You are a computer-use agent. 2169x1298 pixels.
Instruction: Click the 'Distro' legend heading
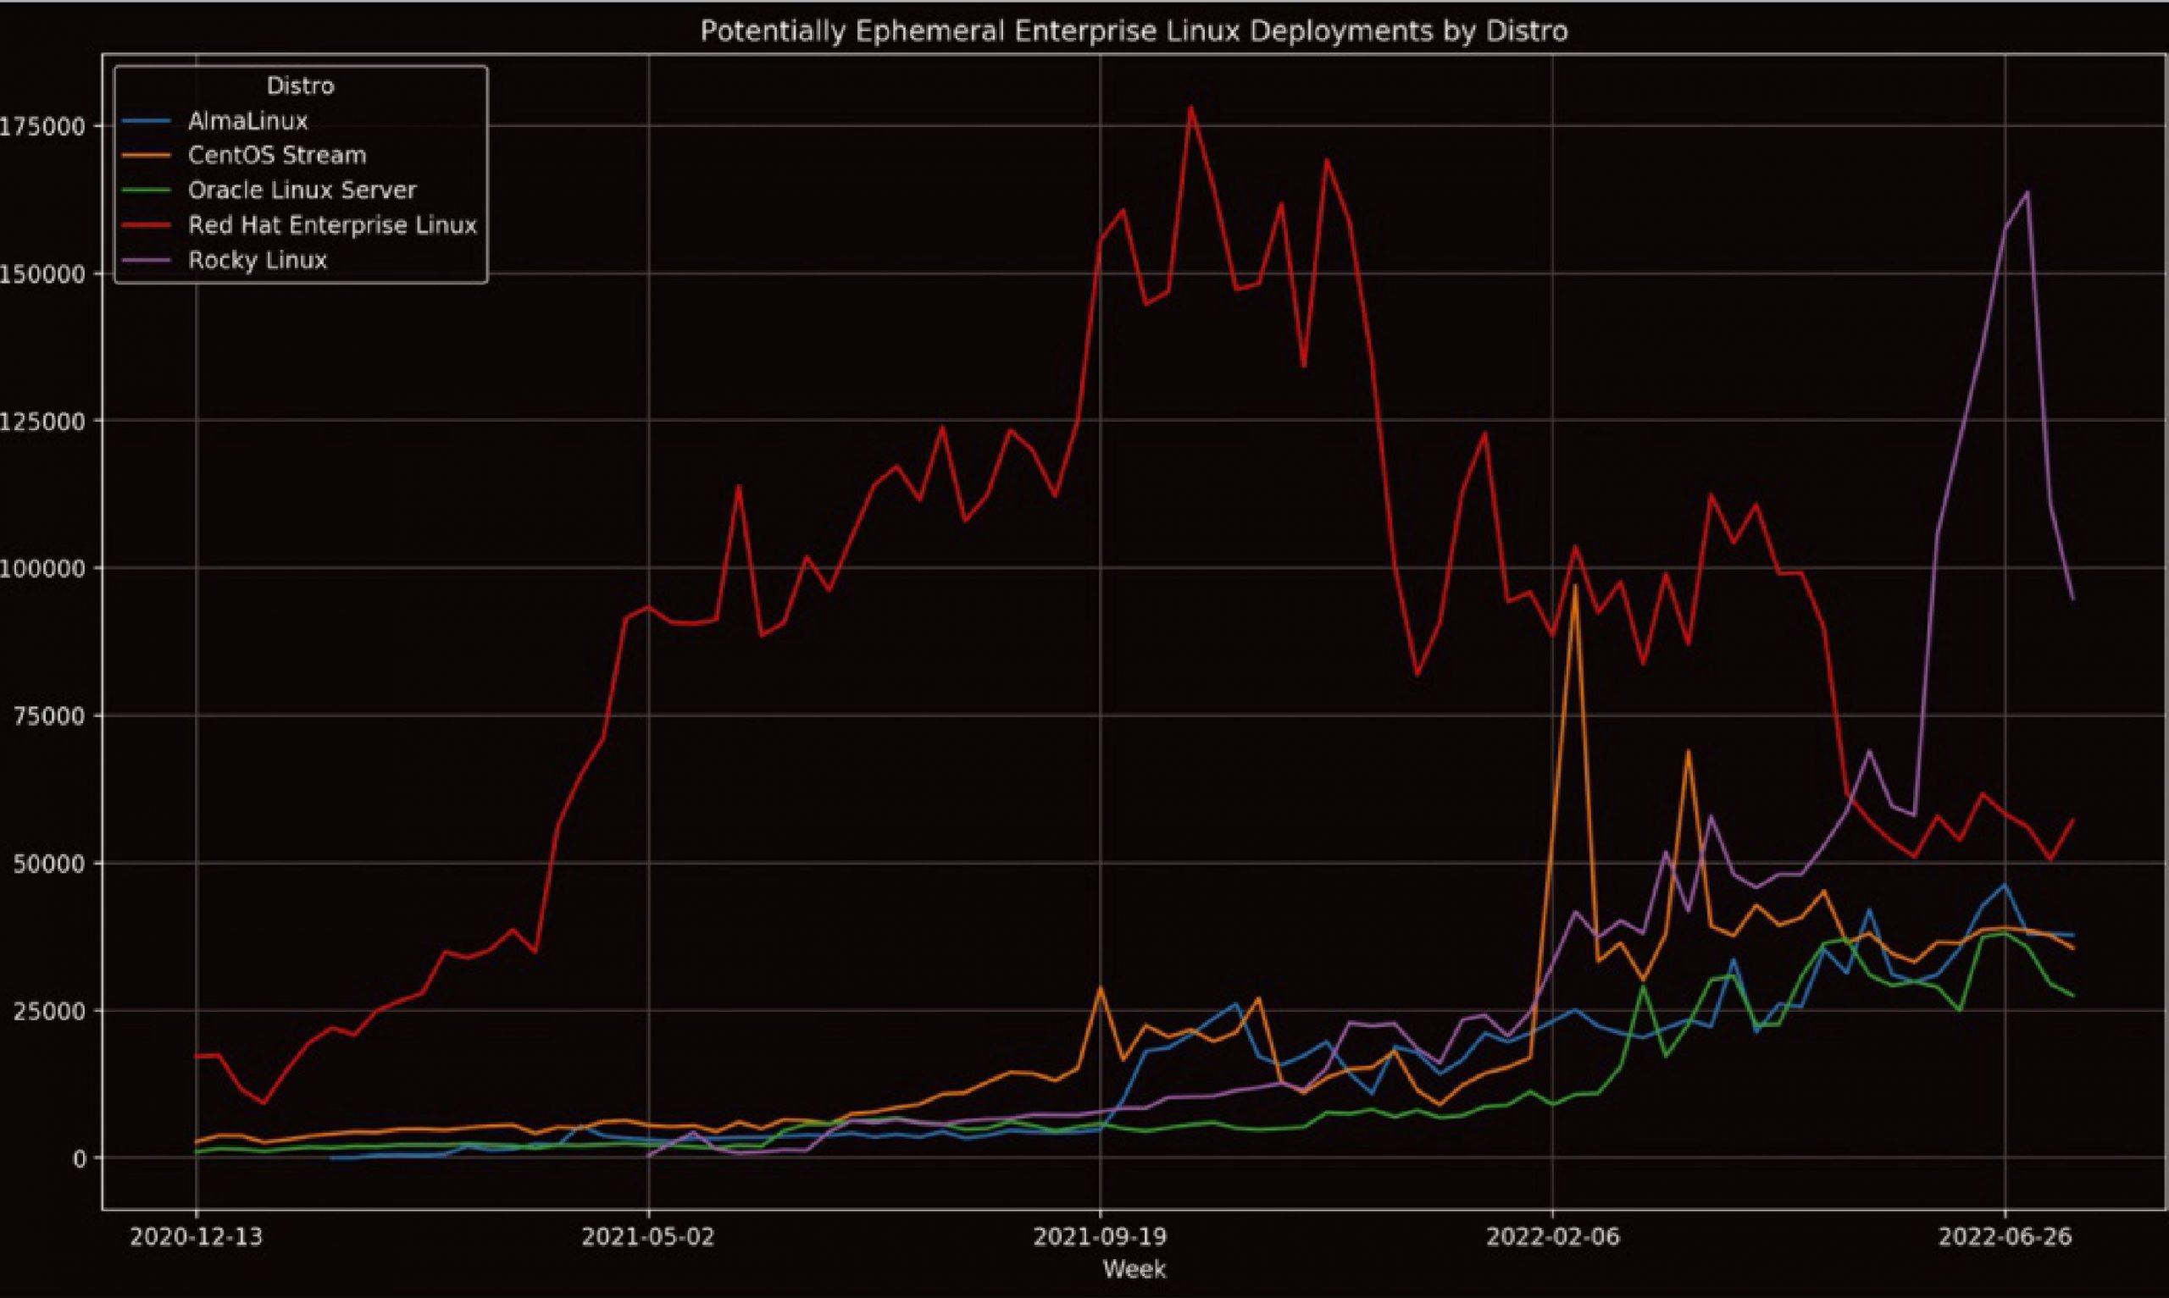(x=300, y=86)
